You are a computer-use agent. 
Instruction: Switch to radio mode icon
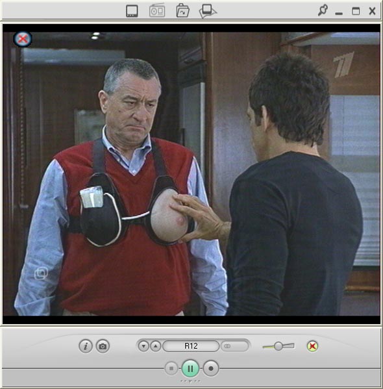coord(157,10)
